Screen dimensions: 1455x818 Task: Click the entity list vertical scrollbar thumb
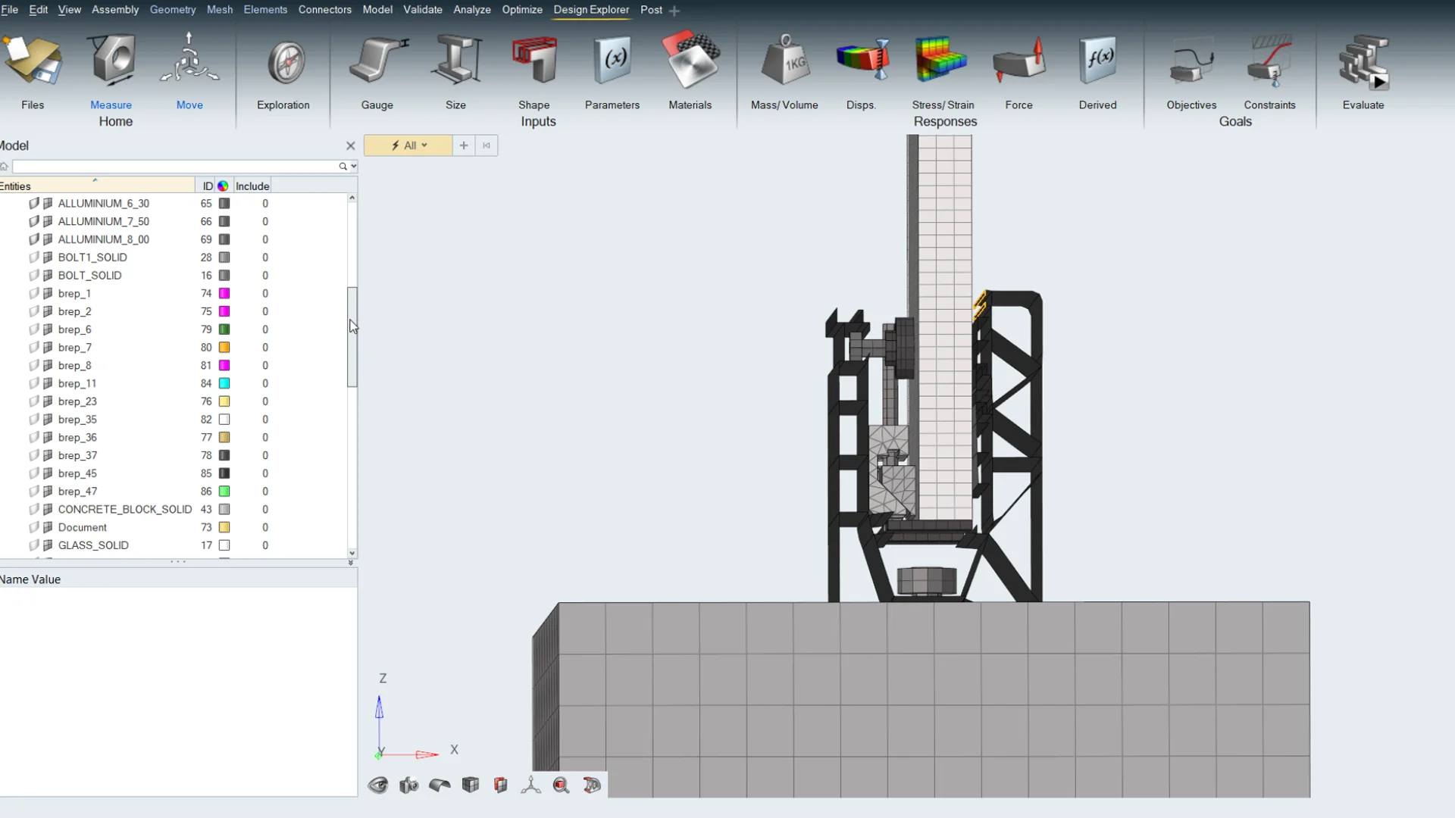point(352,337)
